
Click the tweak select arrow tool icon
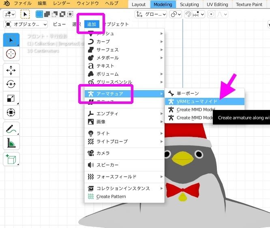25,14
